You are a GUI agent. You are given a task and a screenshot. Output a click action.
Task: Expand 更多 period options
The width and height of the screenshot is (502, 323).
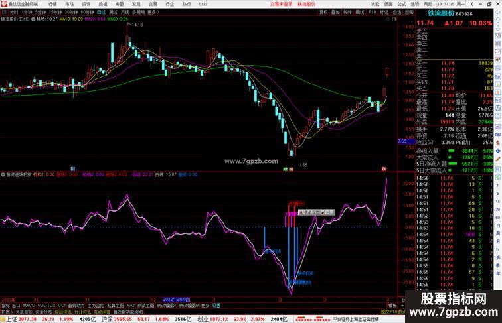(x=153, y=12)
